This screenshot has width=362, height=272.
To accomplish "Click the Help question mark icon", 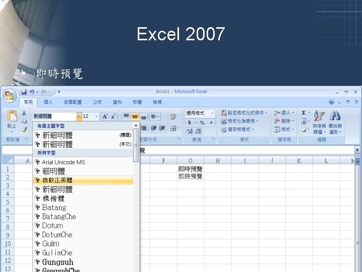I will point(331,102).
